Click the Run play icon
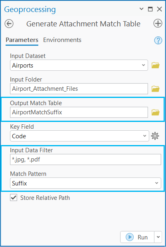Image resolution: width=166 pixels, height=247 pixels. [x=130, y=237]
